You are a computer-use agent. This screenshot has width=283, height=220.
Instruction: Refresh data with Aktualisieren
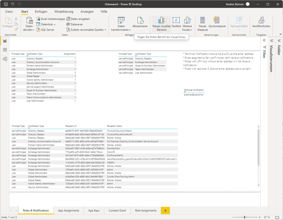140,23
